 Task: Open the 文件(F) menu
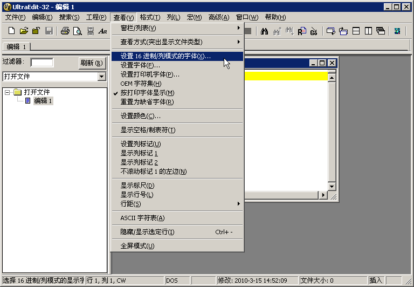[15, 17]
